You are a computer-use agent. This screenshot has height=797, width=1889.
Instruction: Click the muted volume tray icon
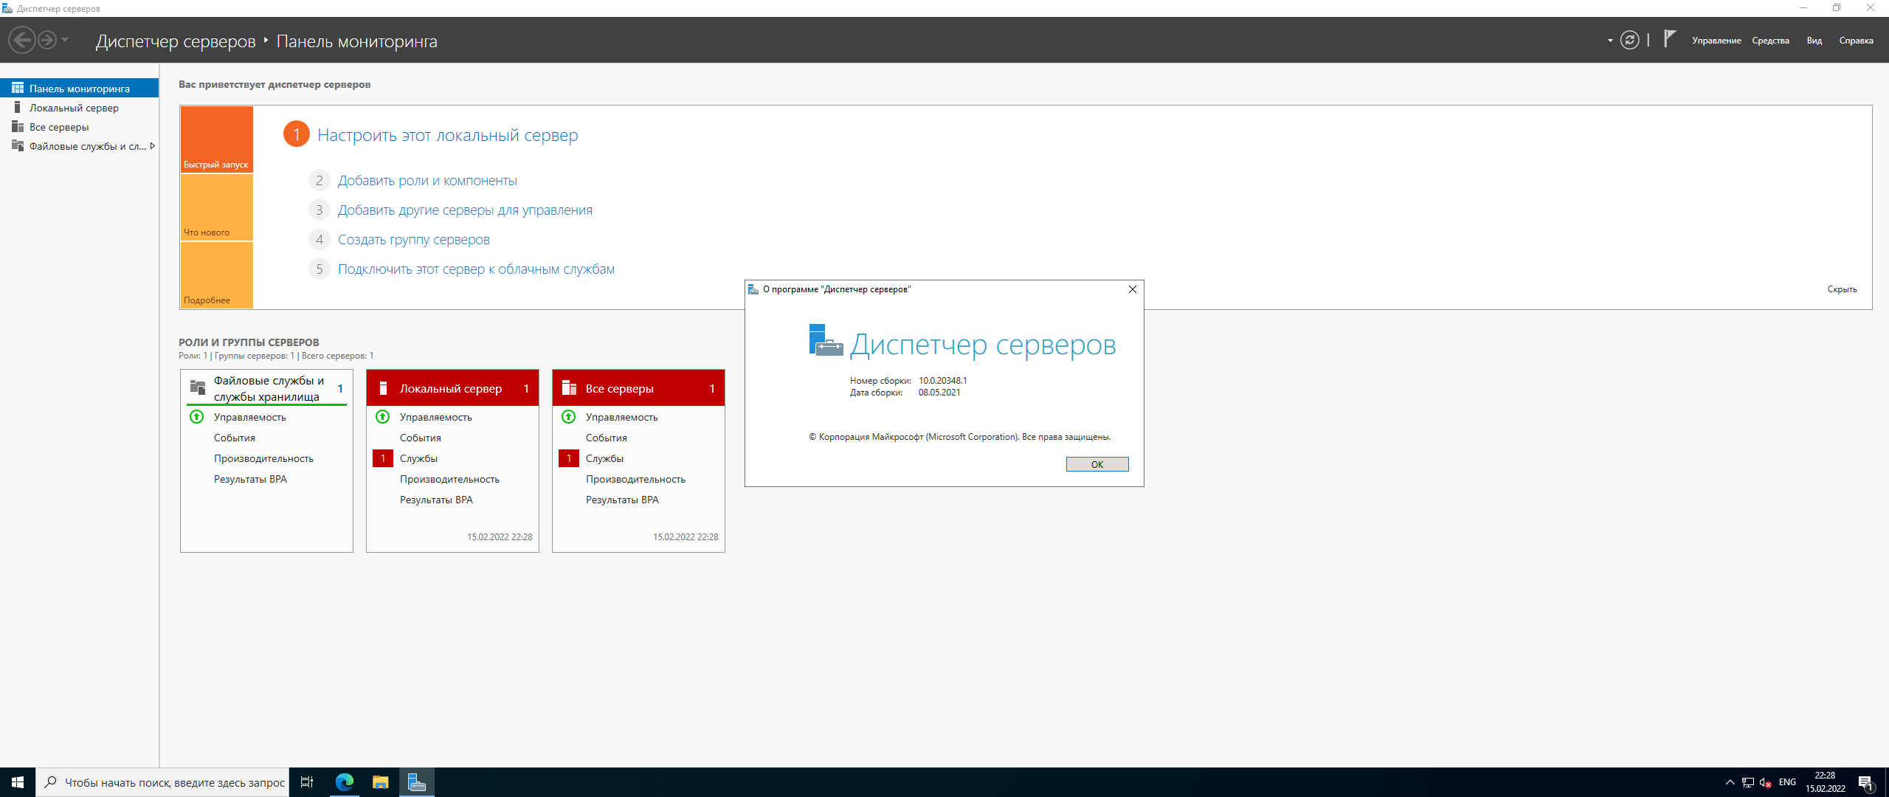point(1766,782)
